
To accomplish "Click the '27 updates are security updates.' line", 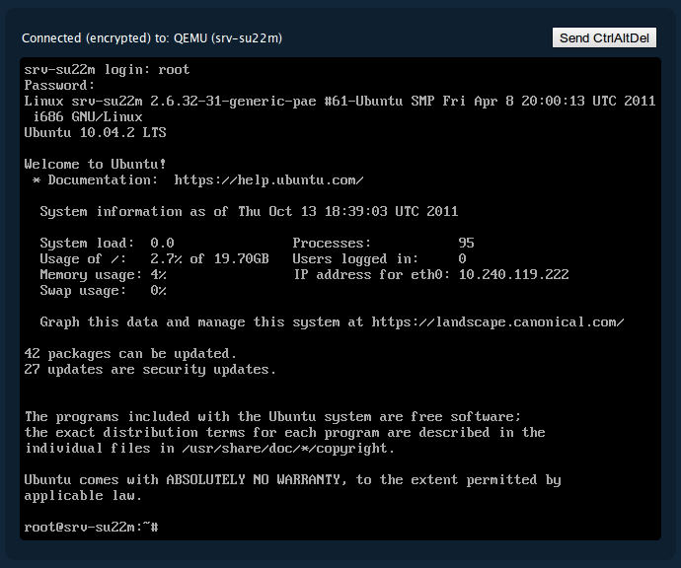I will coord(150,369).
